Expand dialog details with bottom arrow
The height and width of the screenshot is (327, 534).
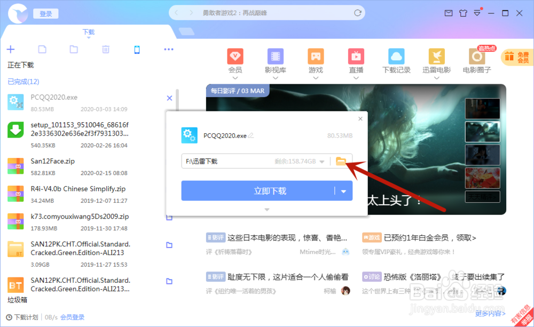[x=267, y=210]
